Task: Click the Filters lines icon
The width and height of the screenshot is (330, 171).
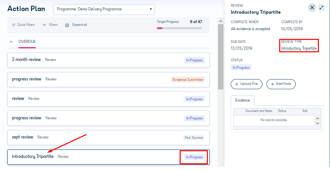Action: pyautogui.click(x=44, y=25)
